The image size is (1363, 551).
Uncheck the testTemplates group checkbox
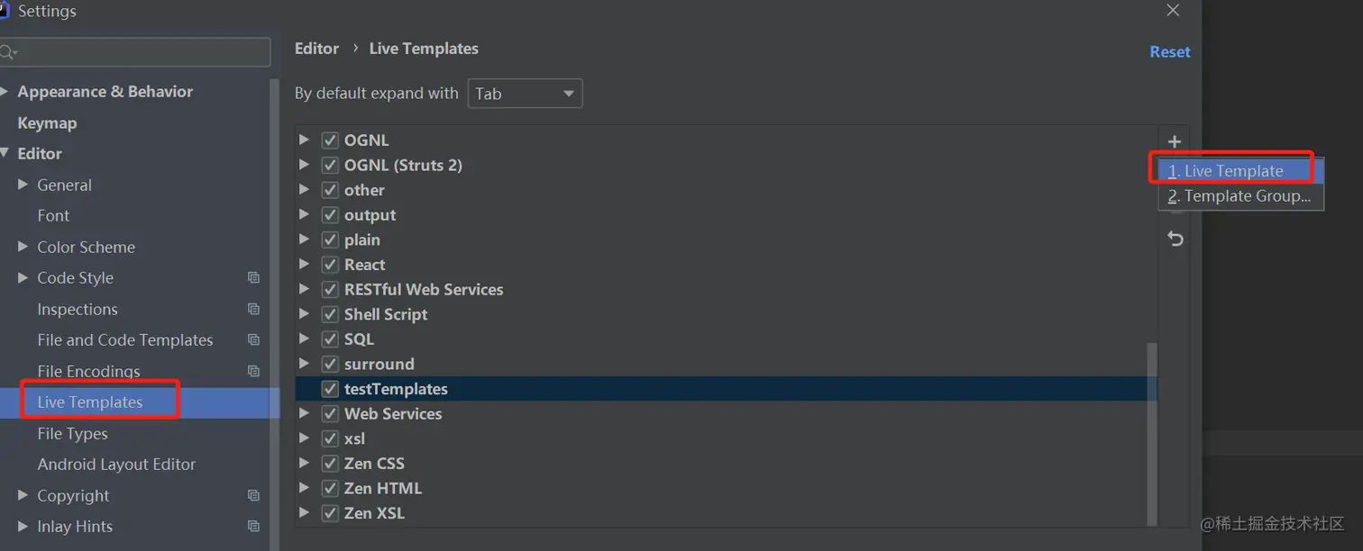330,389
